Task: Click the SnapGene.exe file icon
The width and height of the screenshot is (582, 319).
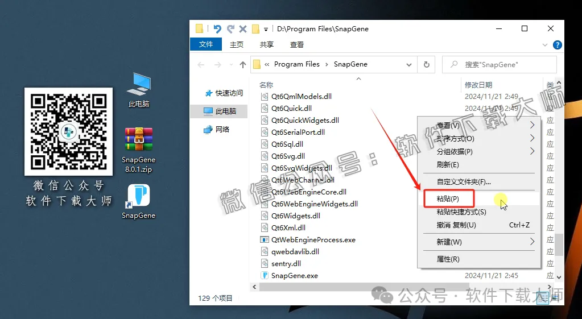Action: [x=265, y=276]
